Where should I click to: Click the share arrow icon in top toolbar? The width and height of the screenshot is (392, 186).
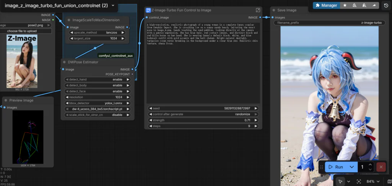click(x=374, y=5)
